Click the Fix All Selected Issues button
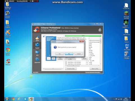 [x=70, y=59]
